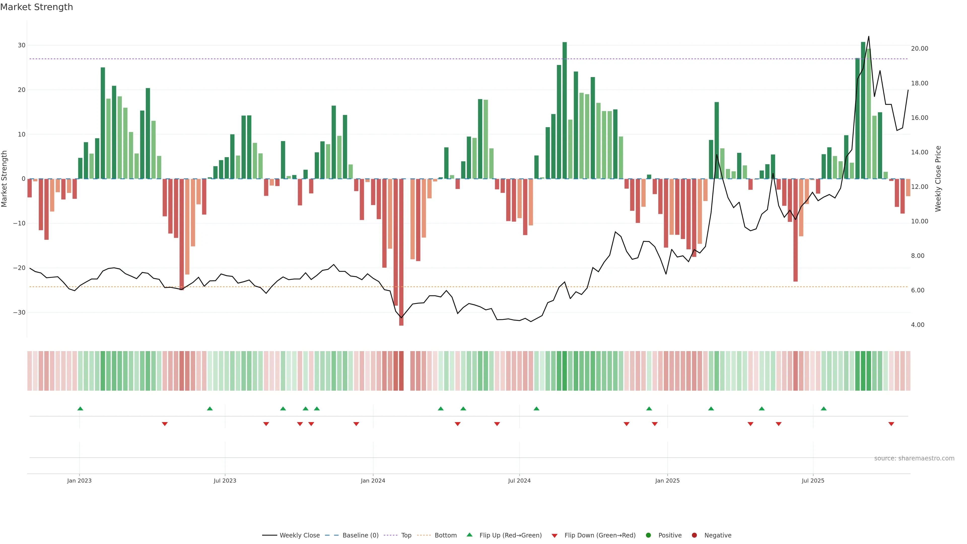
Task: Click the source: sharemaestro.com text
Action: click(914, 458)
